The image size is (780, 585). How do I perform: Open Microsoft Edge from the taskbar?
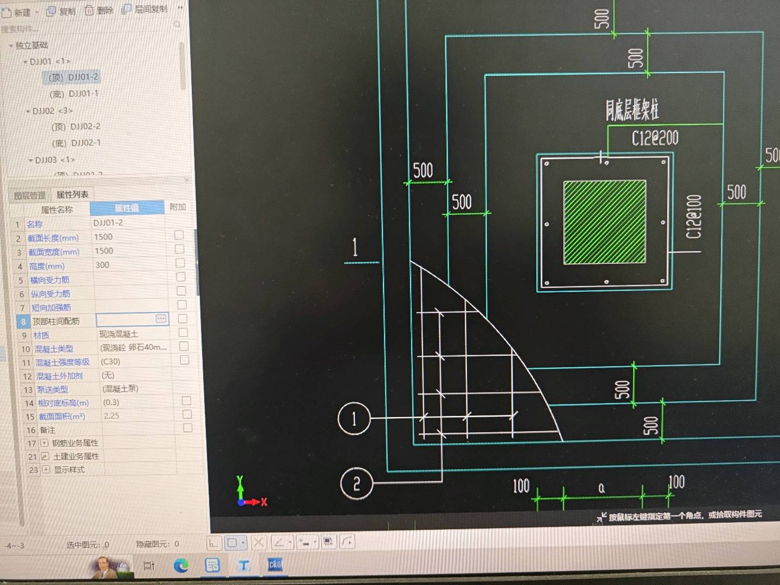181,565
